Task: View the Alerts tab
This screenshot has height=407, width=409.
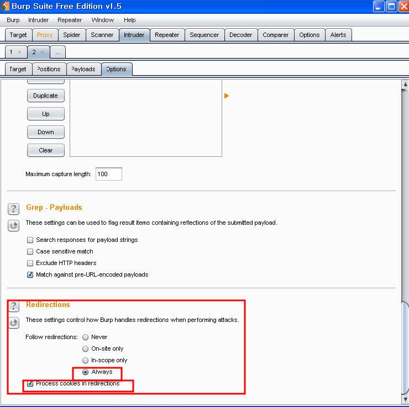Action: coord(338,35)
